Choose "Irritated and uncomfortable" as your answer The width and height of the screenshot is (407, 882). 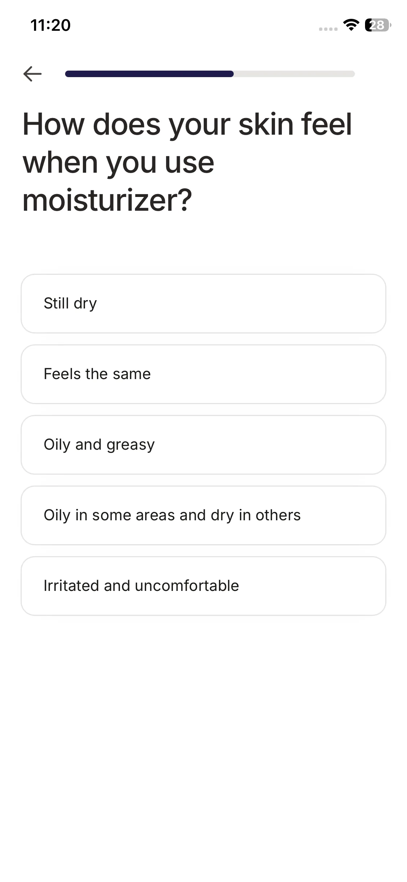pos(203,586)
